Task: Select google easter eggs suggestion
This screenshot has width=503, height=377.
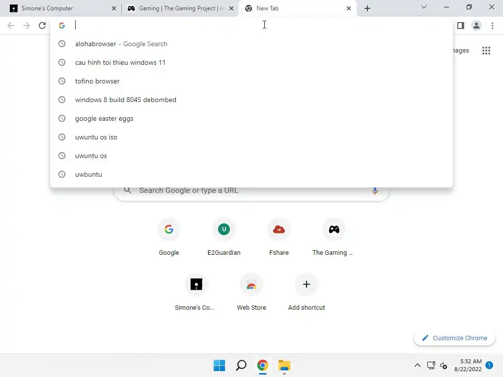Action: coord(251,118)
